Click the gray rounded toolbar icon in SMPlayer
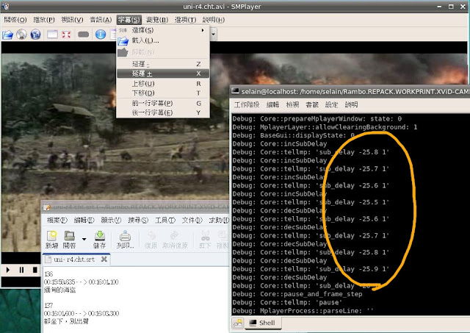Image resolution: width=470 pixels, height=333 pixels. [83, 35]
